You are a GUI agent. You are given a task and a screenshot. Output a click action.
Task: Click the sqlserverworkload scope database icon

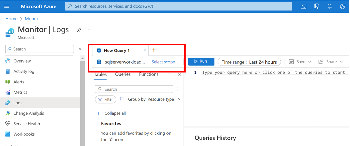pos(99,62)
